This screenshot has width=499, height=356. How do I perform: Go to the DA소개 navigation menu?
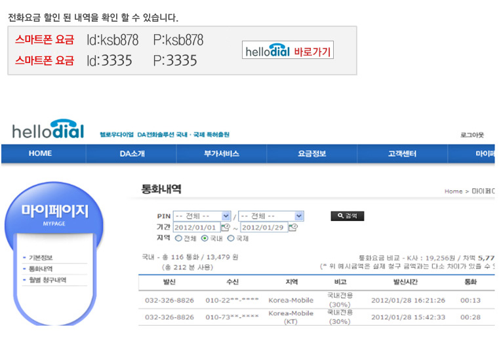coord(131,153)
